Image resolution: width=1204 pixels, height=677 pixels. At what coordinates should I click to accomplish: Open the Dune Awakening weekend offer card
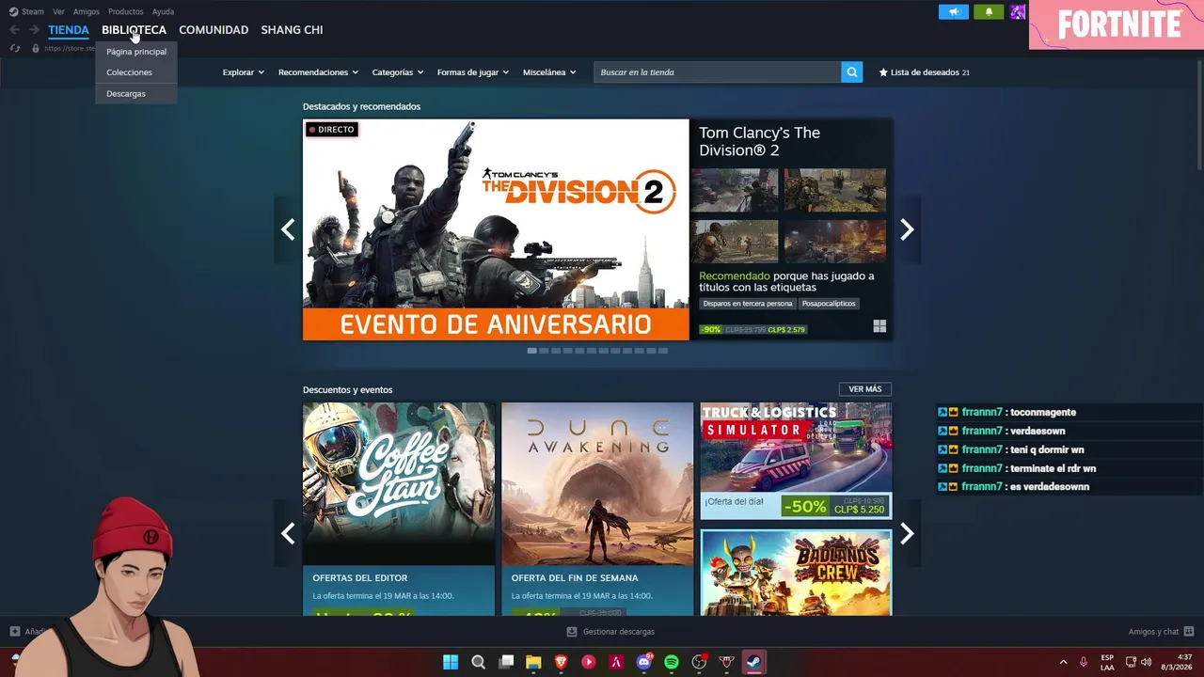[x=597, y=509]
